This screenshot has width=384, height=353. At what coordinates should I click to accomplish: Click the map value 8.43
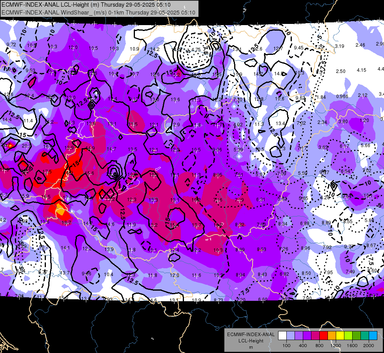[262, 275]
